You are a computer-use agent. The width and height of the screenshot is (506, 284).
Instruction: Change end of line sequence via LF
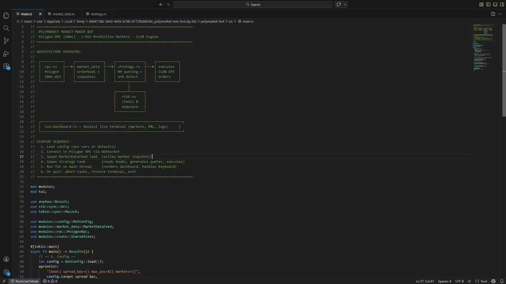point(469,281)
